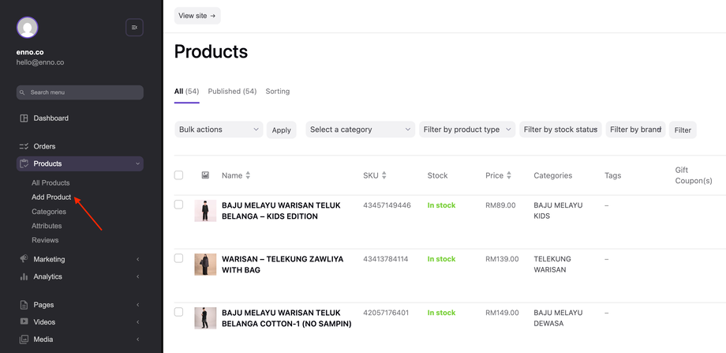Switch to the Published (54) tab
726x353 pixels.
(232, 92)
